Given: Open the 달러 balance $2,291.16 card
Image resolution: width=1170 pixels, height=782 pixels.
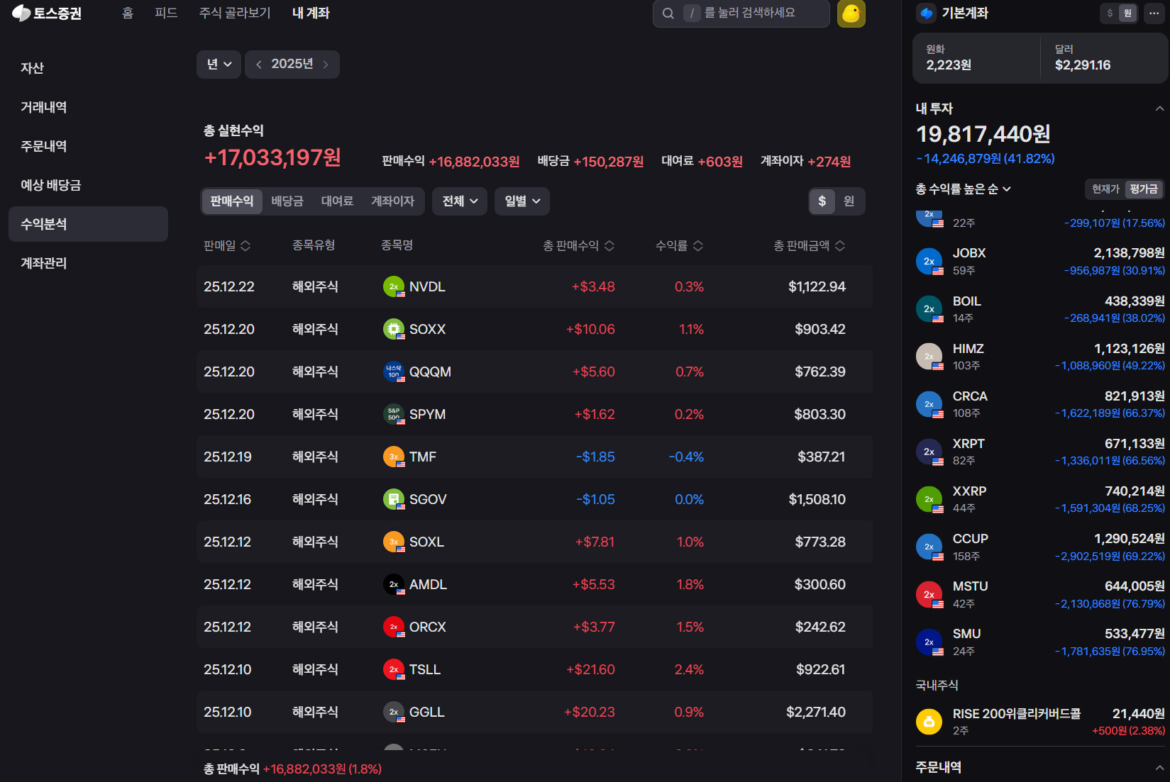Looking at the screenshot, I should coord(1105,58).
